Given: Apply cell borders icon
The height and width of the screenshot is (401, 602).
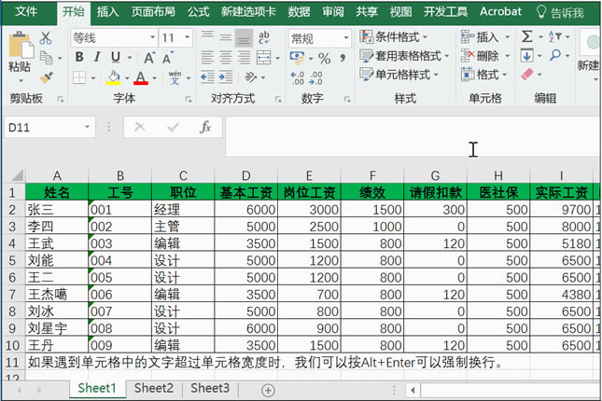Looking at the screenshot, I should click(79, 77).
